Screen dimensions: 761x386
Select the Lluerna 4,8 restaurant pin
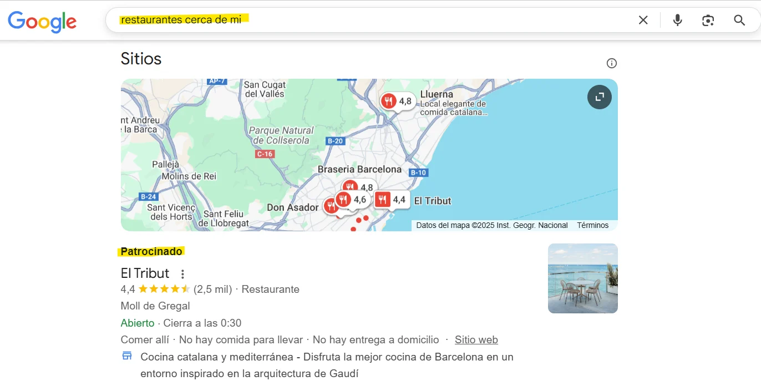click(398, 101)
